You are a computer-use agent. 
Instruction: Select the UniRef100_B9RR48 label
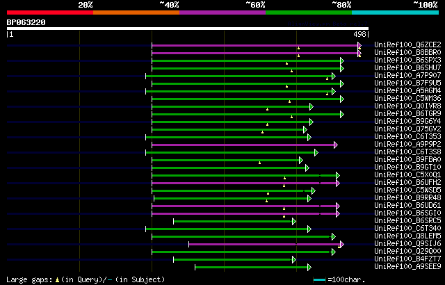[407, 198]
